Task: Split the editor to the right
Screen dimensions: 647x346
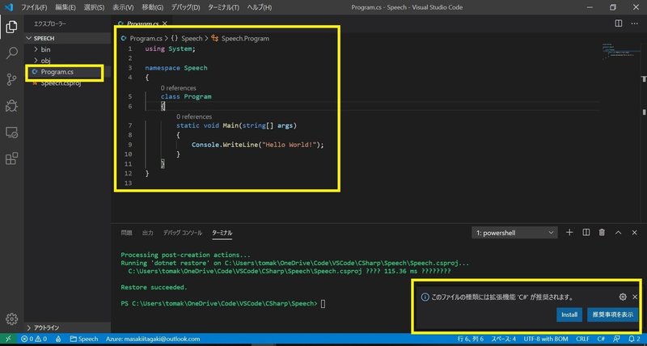Action: point(618,23)
